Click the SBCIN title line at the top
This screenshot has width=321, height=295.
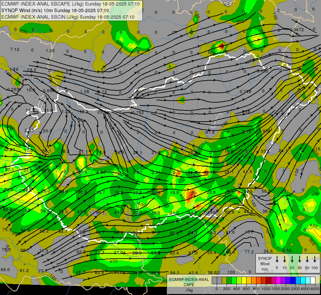pyautogui.click(x=68, y=17)
